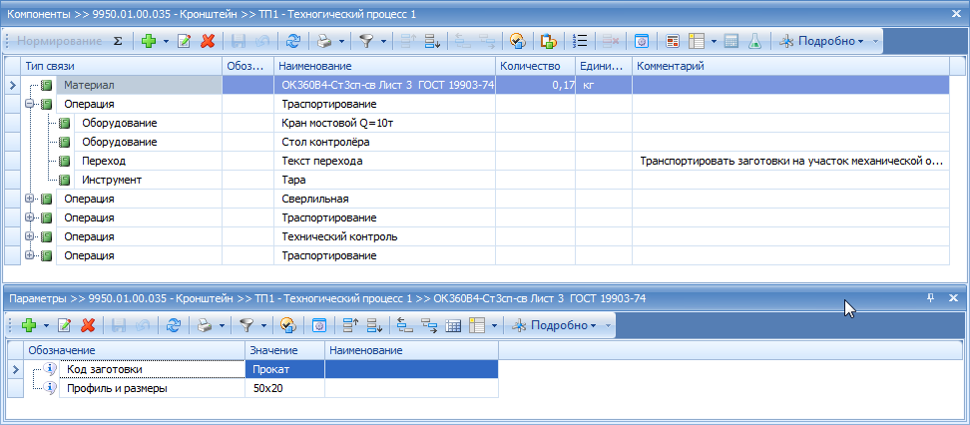Click the filter funnel in Параметры toolbar
Screen dimensions: 970x425
pos(247,325)
